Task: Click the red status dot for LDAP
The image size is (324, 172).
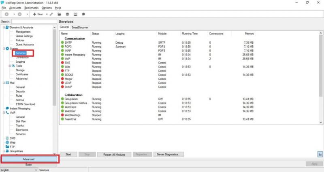Action: coord(62,83)
